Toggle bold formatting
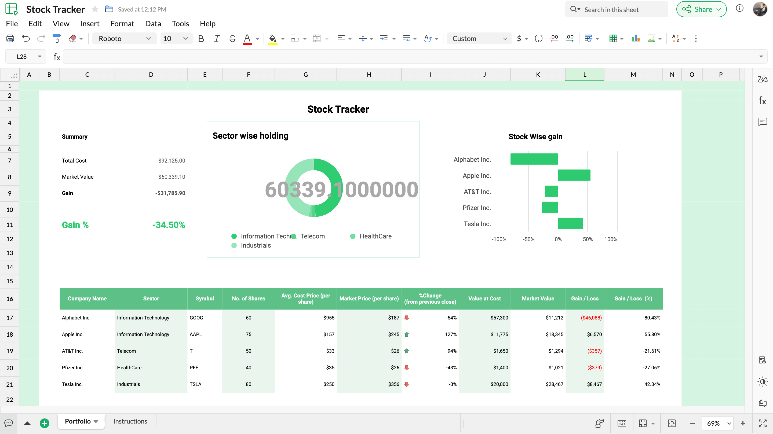The image size is (773, 434). (201, 38)
